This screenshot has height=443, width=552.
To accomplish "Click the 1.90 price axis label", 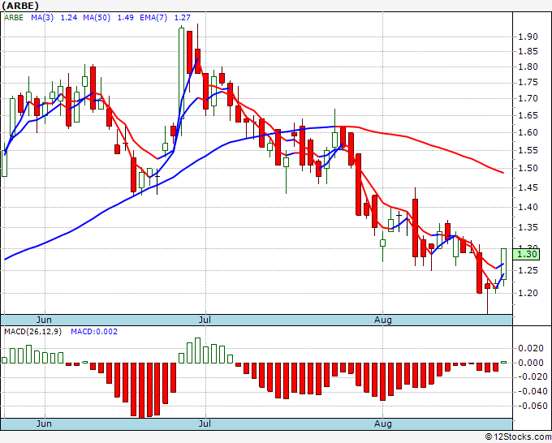I will [528, 37].
